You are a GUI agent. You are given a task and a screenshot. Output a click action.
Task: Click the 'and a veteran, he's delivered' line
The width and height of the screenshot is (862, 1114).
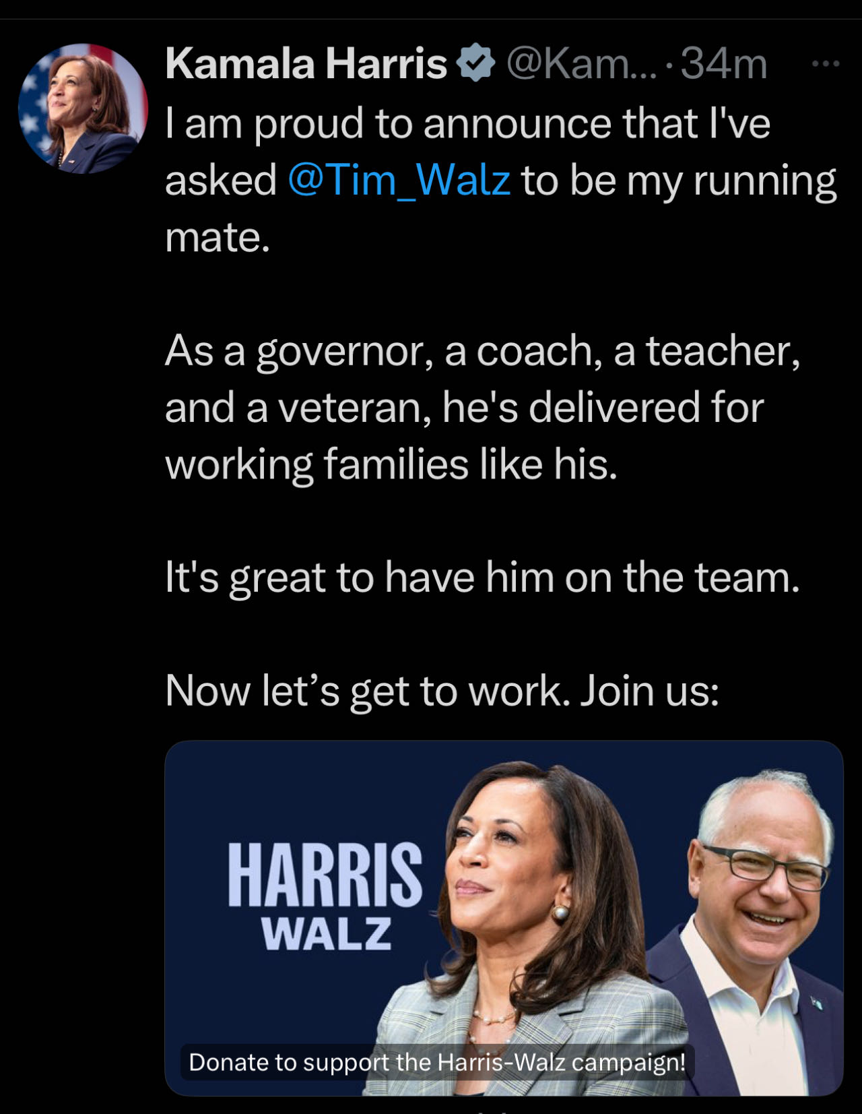tap(465, 408)
